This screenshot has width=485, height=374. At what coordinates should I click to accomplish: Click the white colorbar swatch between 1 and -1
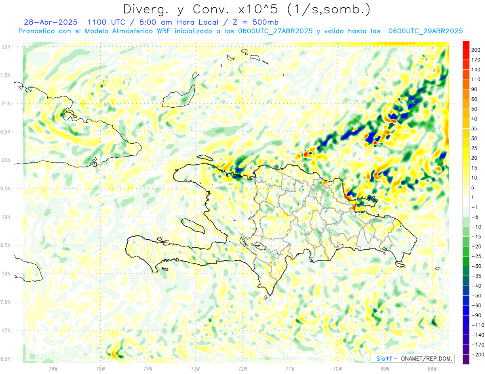point(466,203)
